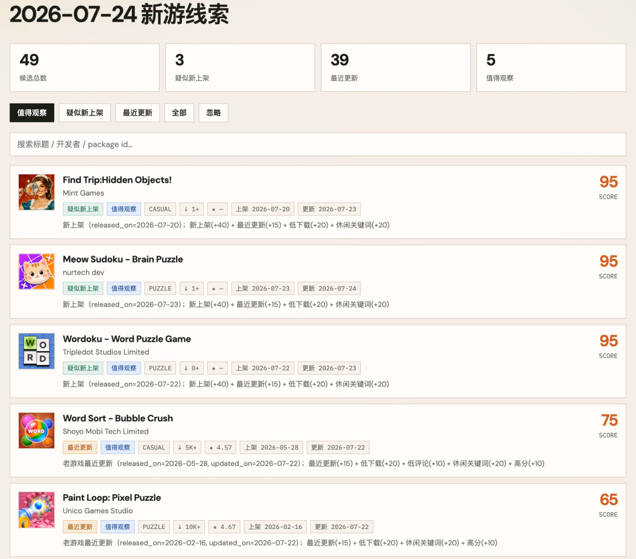Open the Paint Loop Pixel Puzzle app icon
Screen dimensions: 636x559
37,510
